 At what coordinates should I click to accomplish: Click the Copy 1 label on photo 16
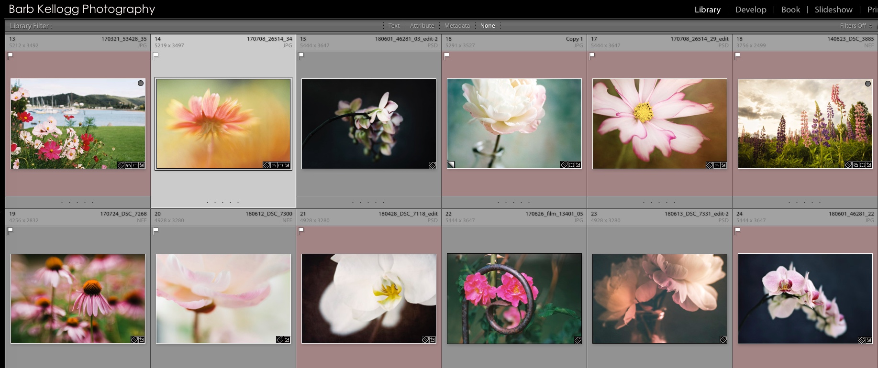tap(574, 39)
